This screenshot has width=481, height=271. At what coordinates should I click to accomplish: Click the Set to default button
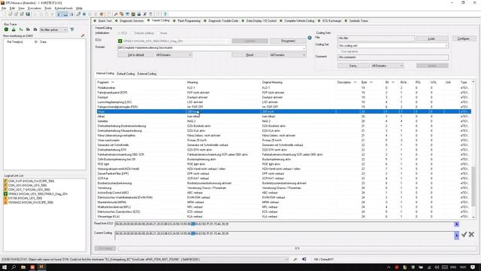point(136,55)
